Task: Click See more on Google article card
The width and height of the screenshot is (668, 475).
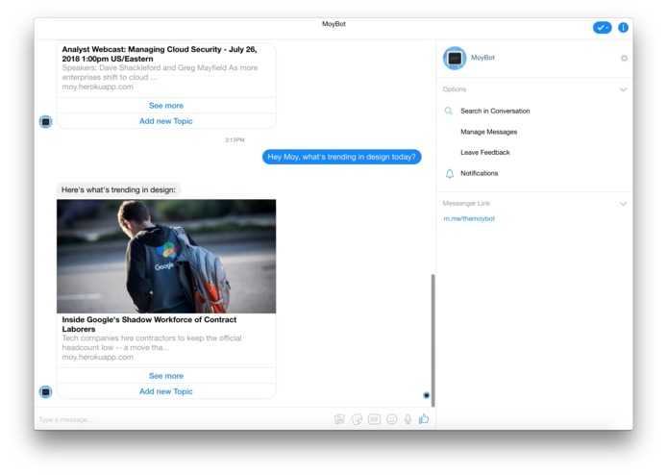Action: pos(166,376)
